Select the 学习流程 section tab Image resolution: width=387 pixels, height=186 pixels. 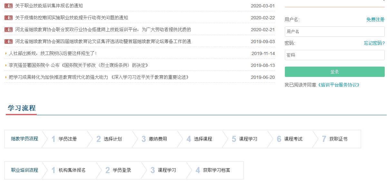(22, 108)
